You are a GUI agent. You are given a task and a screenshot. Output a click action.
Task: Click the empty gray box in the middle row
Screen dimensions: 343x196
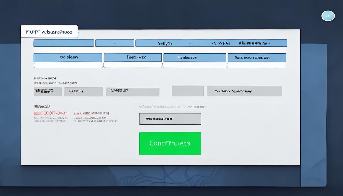(x=188, y=91)
